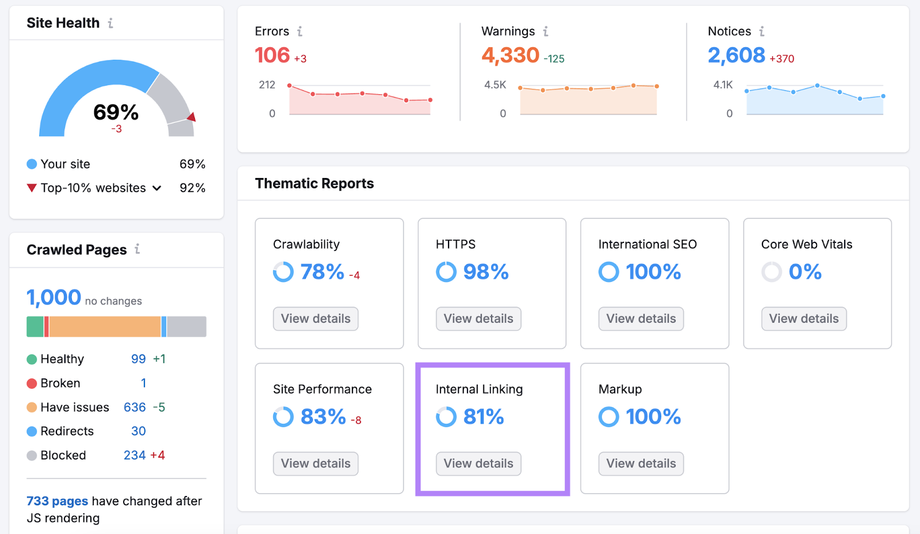View details for Markup report
Viewport: 920px width, 534px height.
coord(641,464)
